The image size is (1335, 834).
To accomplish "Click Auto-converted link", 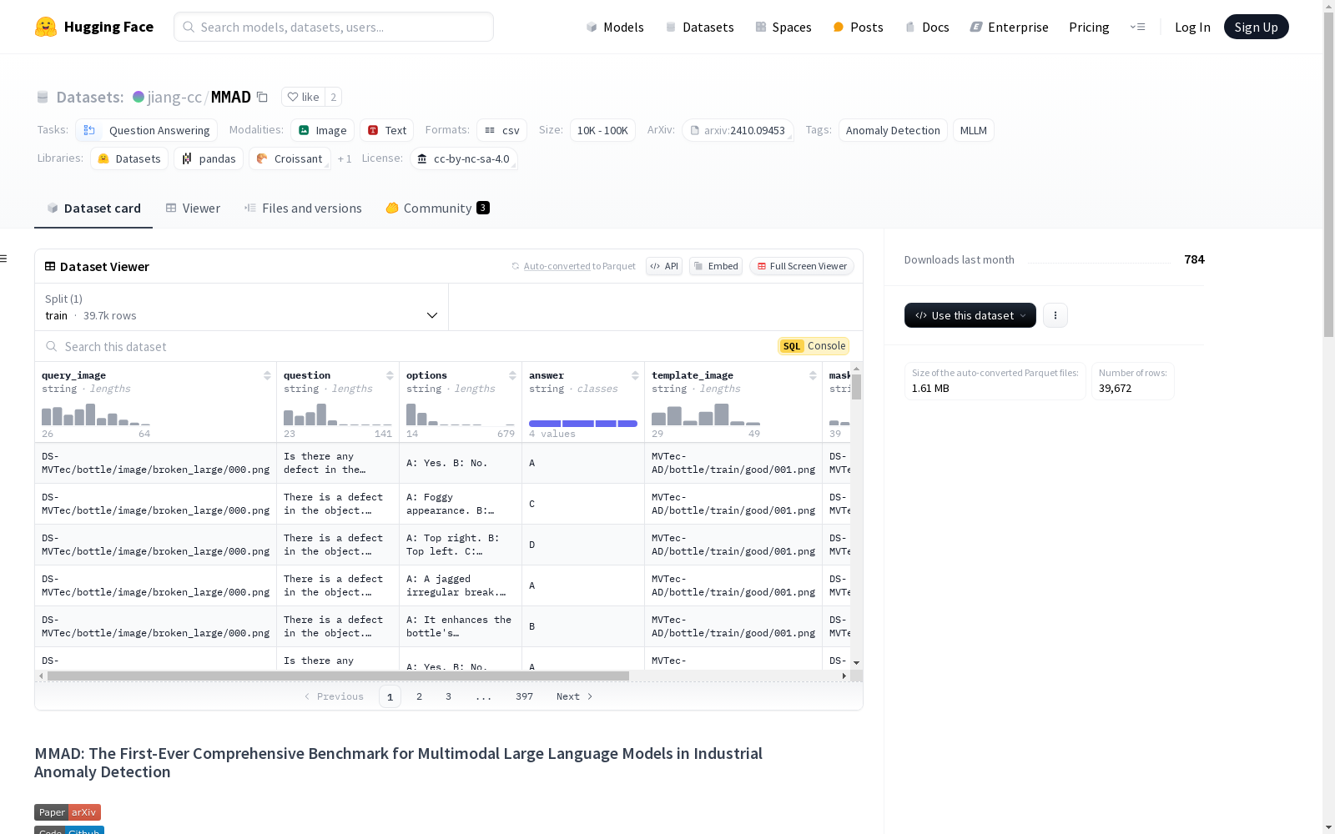I will point(557,266).
